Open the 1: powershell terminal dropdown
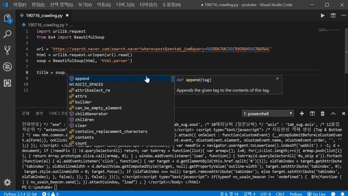This screenshot has width=348, height=196. pos(268,114)
